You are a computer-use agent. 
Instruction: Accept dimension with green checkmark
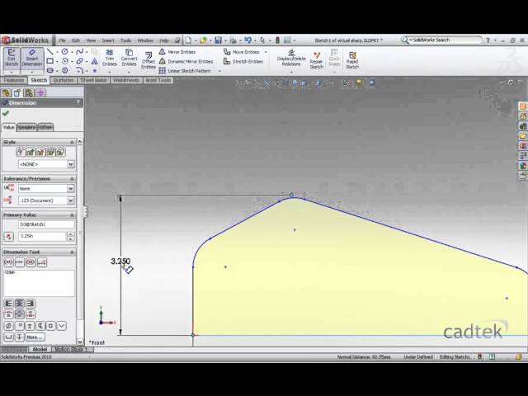pyautogui.click(x=6, y=113)
